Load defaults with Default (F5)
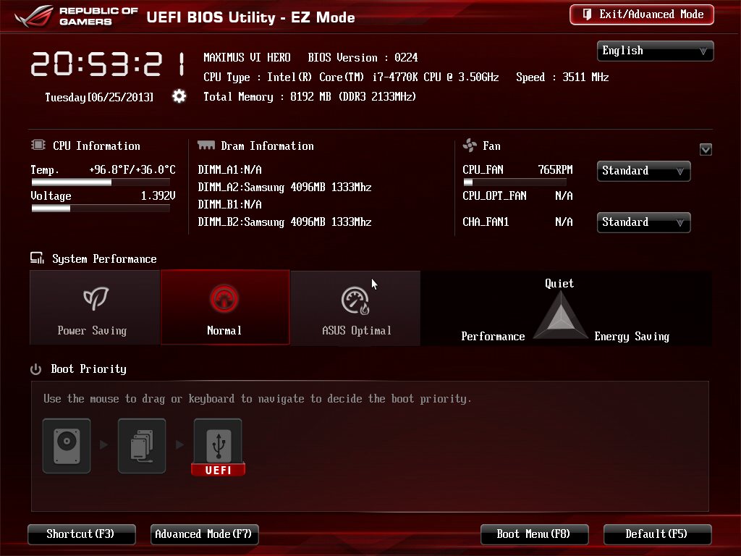Image resolution: width=741 pixels, height=556 pixels. (x=657, y=534)
